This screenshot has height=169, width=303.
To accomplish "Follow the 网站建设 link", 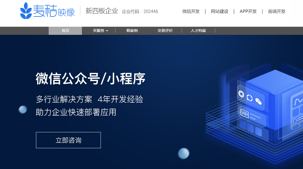I will point(219,11).
